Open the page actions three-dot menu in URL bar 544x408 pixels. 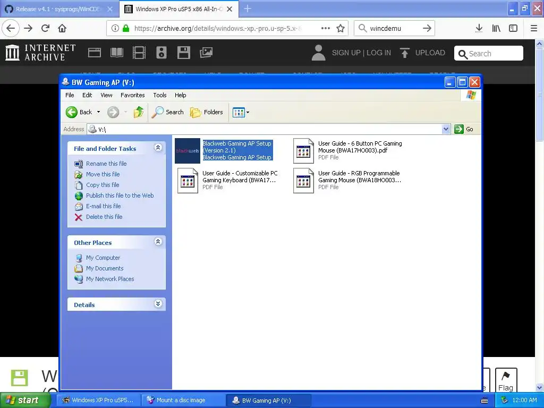pos(326,28)
